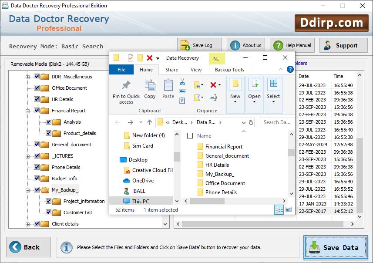Viewport: 373px width, 263px height.
Task: Click the Explorer Back navigation arrow
Action: [x=118, y=122]
